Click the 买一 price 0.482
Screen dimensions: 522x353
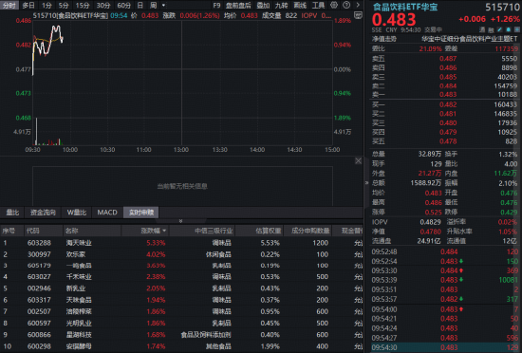pyautogui.click(x=448, y=104)
